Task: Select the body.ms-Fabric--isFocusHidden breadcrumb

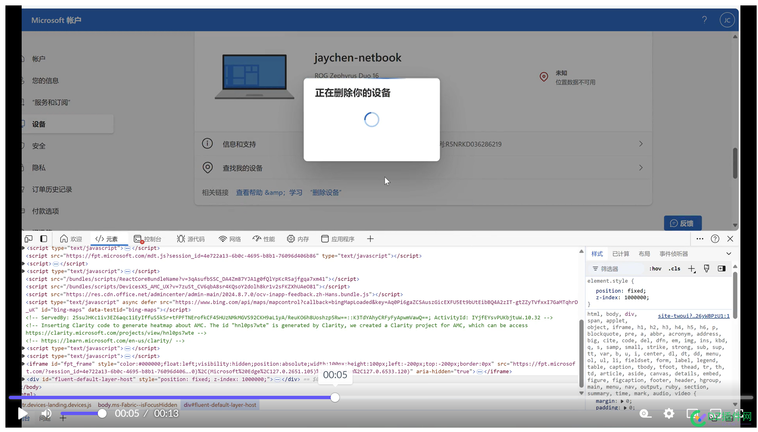Action: (137, 405)
